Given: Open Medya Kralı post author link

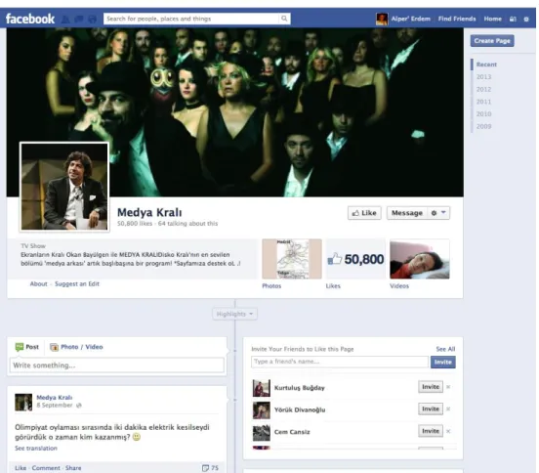Looking at the screenshot, I should coord(55,398).
